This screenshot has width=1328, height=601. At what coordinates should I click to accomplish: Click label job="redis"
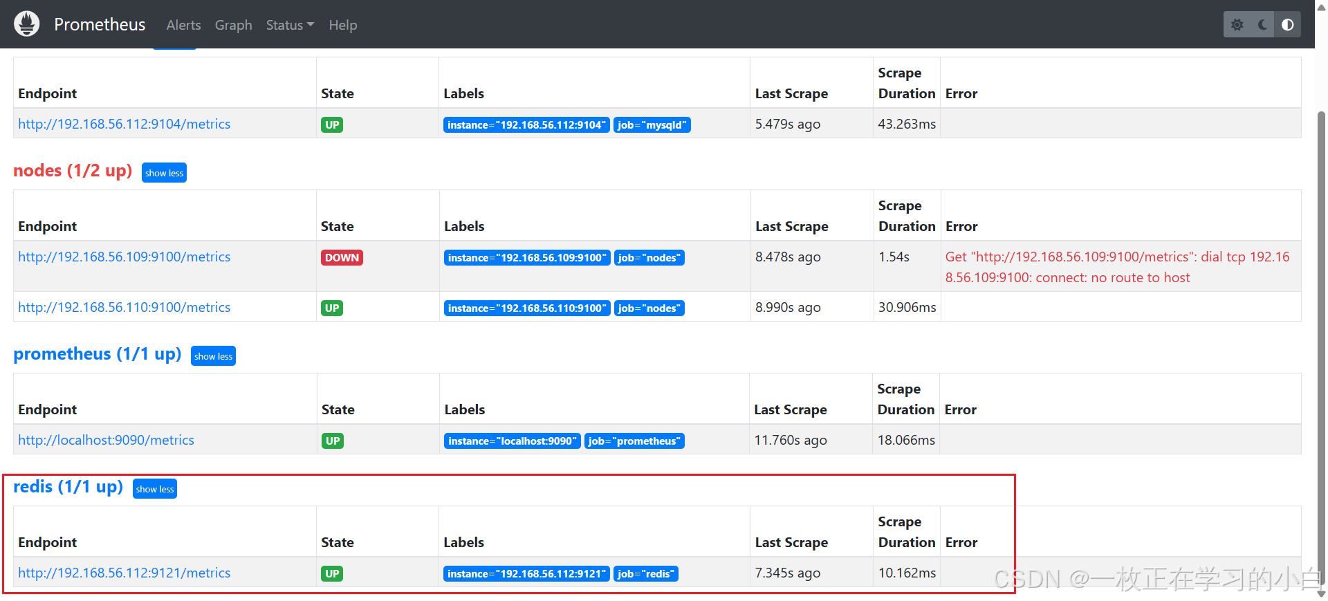(646, 573)
